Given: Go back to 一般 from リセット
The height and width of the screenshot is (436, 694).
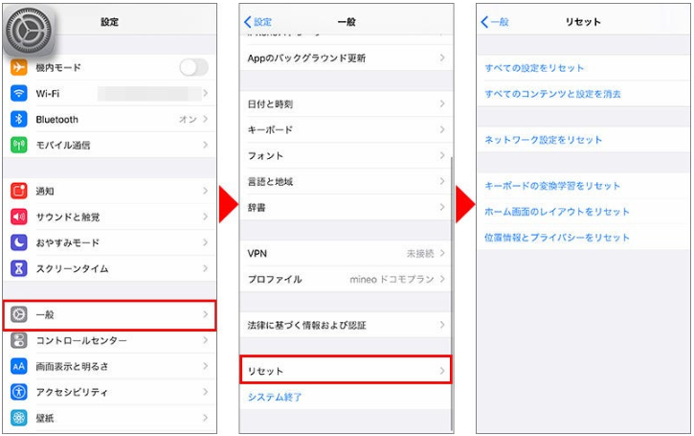Looking at the screenshot, I should (x=495, y=22).
